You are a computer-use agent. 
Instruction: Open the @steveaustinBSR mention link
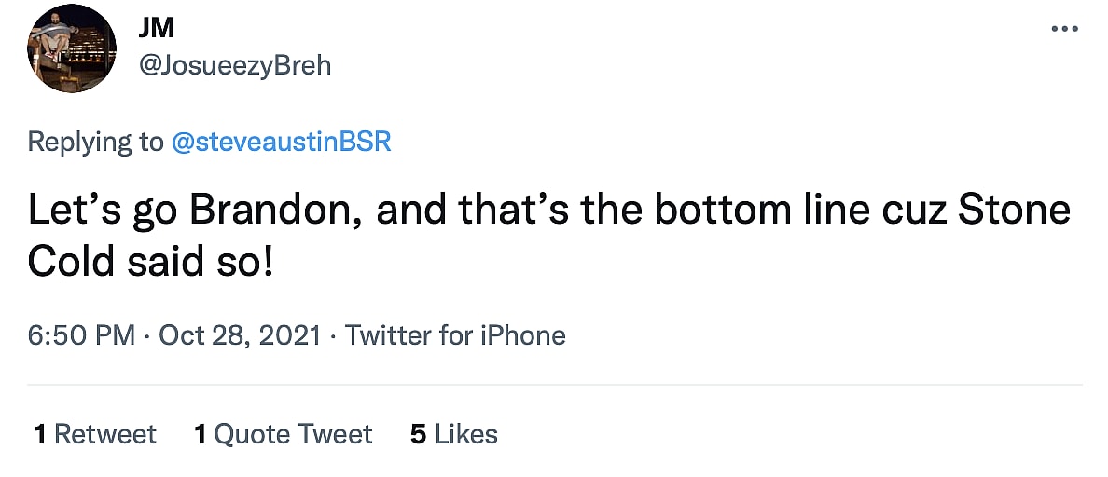point(281,142)
